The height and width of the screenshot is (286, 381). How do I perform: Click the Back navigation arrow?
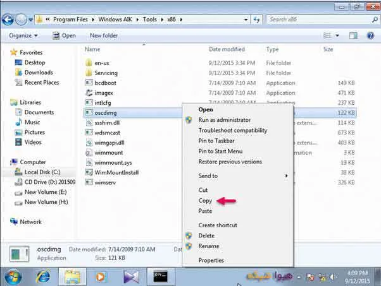(8, 20)
